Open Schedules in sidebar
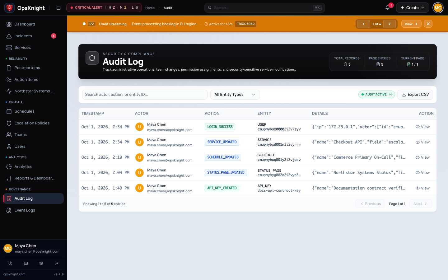 point(33,111)
